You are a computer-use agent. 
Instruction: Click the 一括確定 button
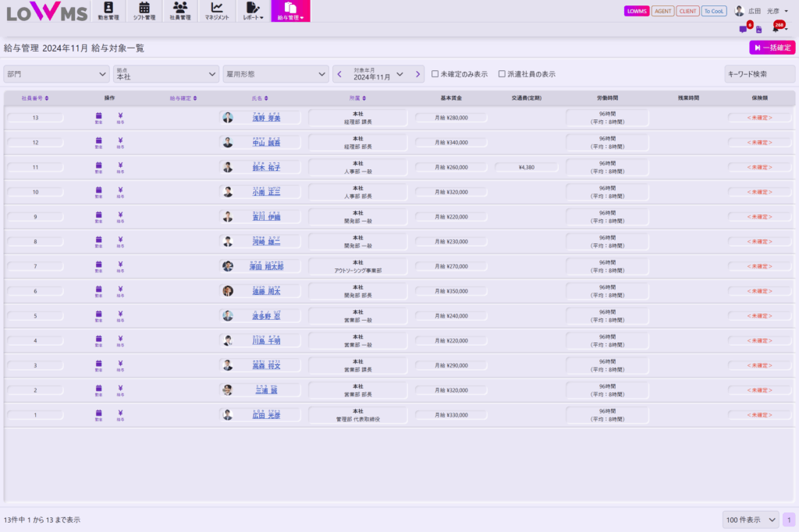(772, 48)
